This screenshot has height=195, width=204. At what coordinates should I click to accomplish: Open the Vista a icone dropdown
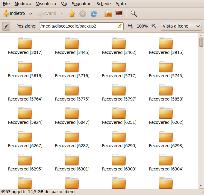(181, 26)
